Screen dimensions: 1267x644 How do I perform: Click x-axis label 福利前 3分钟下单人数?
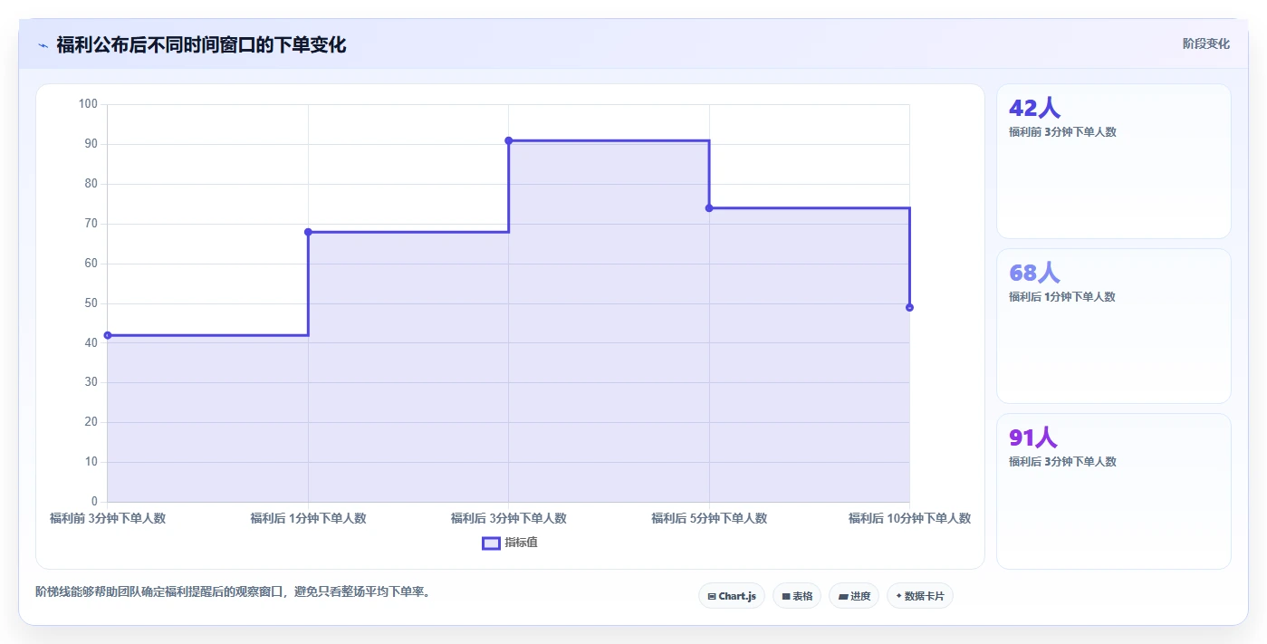[x=108, y=519]
